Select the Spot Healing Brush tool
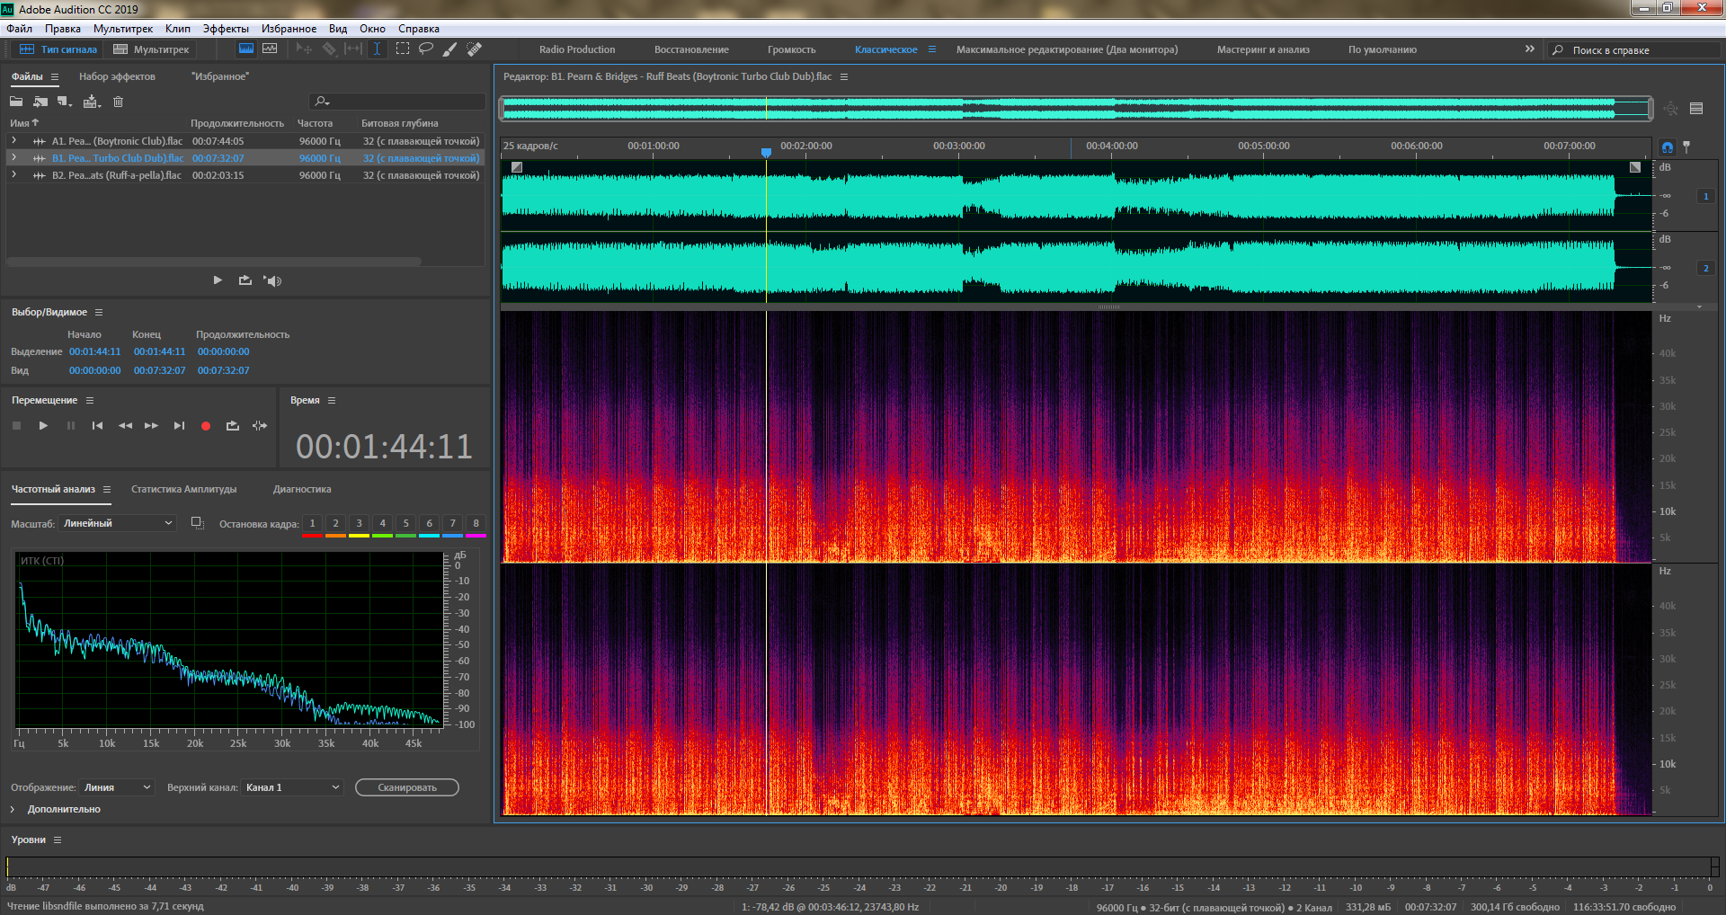 (x=475, y=49)
